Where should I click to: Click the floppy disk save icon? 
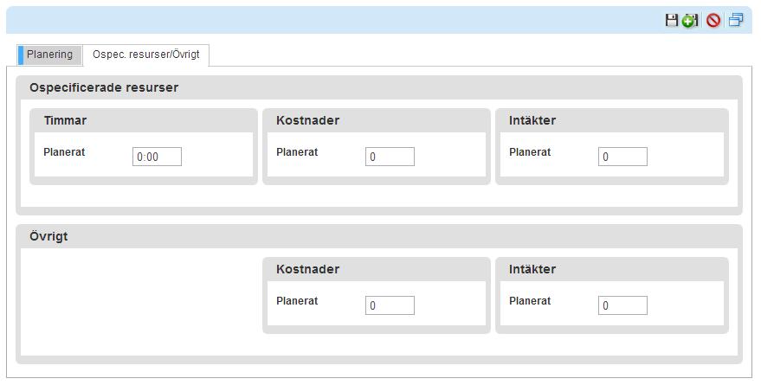[671, 21]
